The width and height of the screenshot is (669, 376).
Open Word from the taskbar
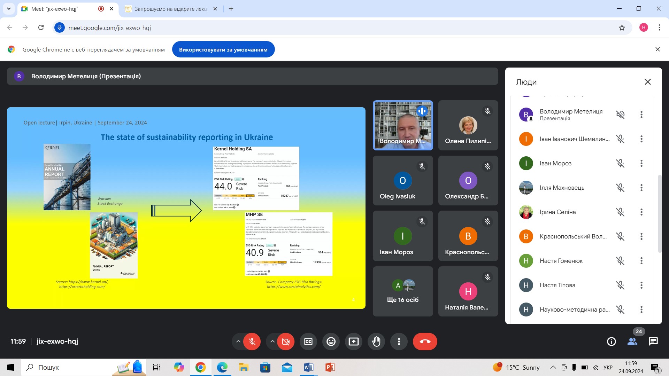click(x=308, y=367)
